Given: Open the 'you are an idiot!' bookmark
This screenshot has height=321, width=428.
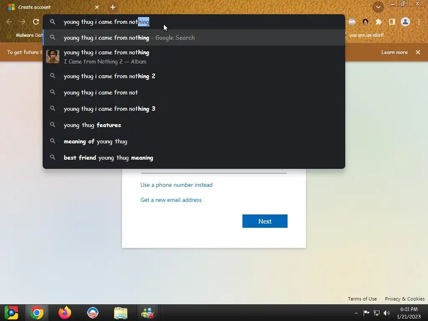Looking at the screenshot, I should (366, 35).
